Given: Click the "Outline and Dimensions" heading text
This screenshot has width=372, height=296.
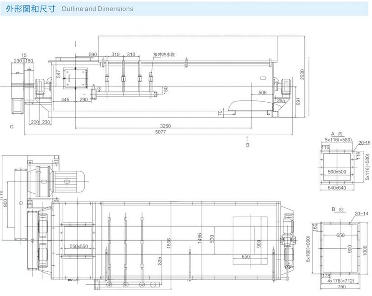Looking at the screenshot, I should [x=97, y=9].
